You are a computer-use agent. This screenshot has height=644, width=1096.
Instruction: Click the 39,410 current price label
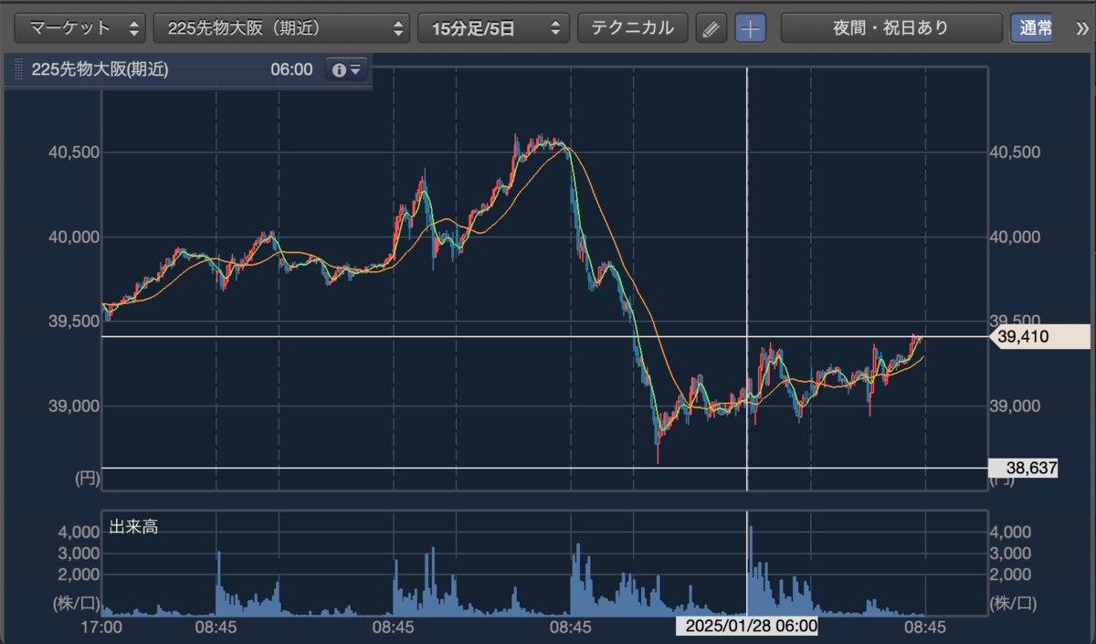click(1040, 337)
